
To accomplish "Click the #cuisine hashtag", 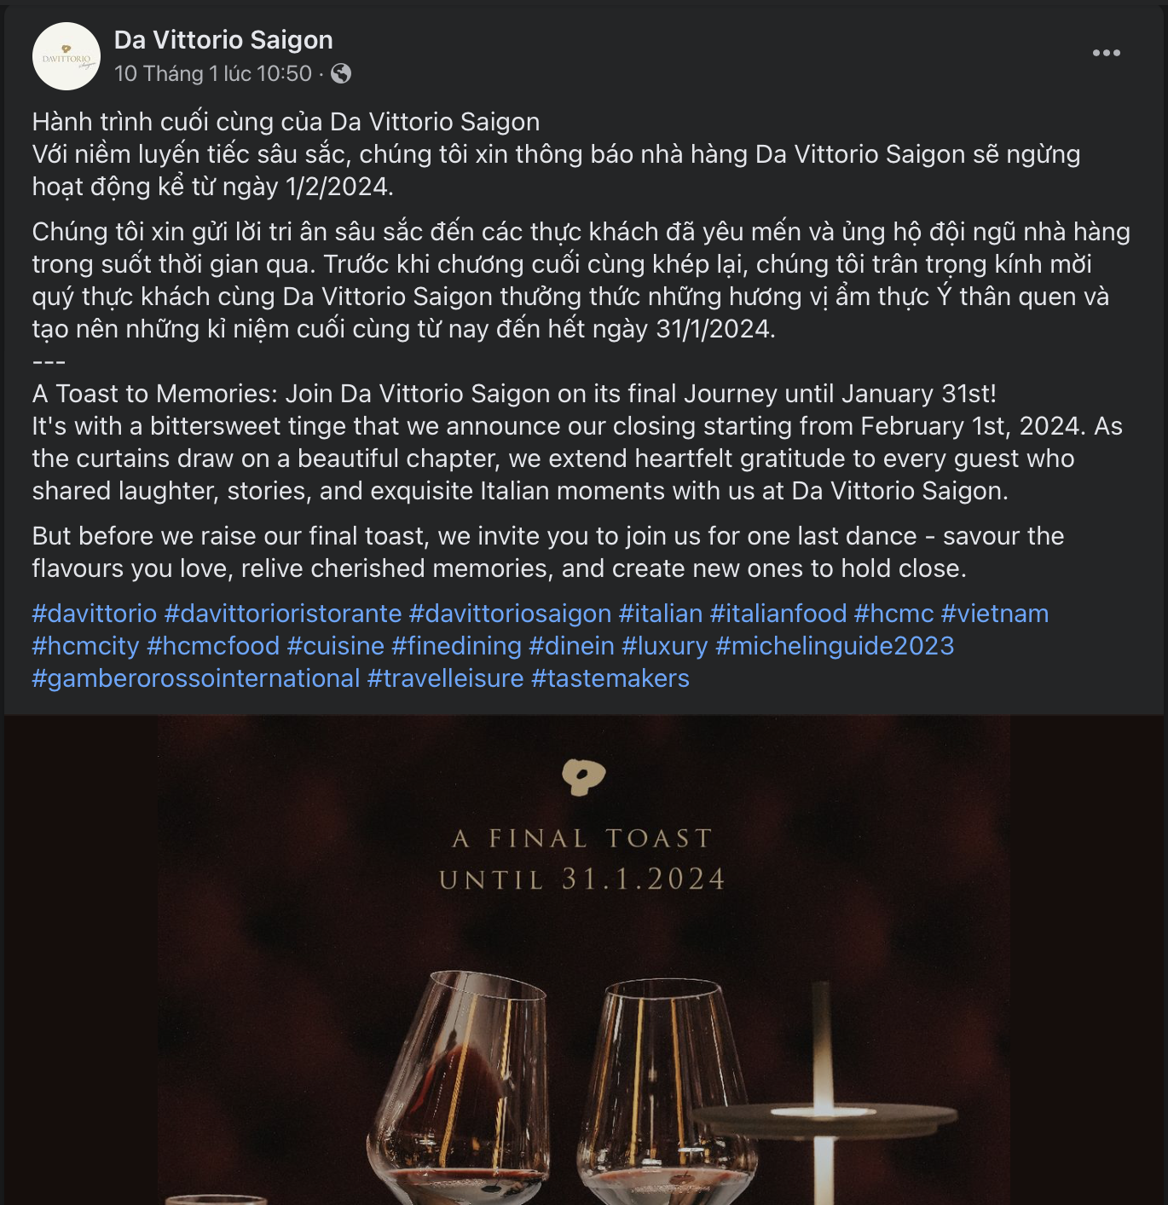I will tap(336, 646).
